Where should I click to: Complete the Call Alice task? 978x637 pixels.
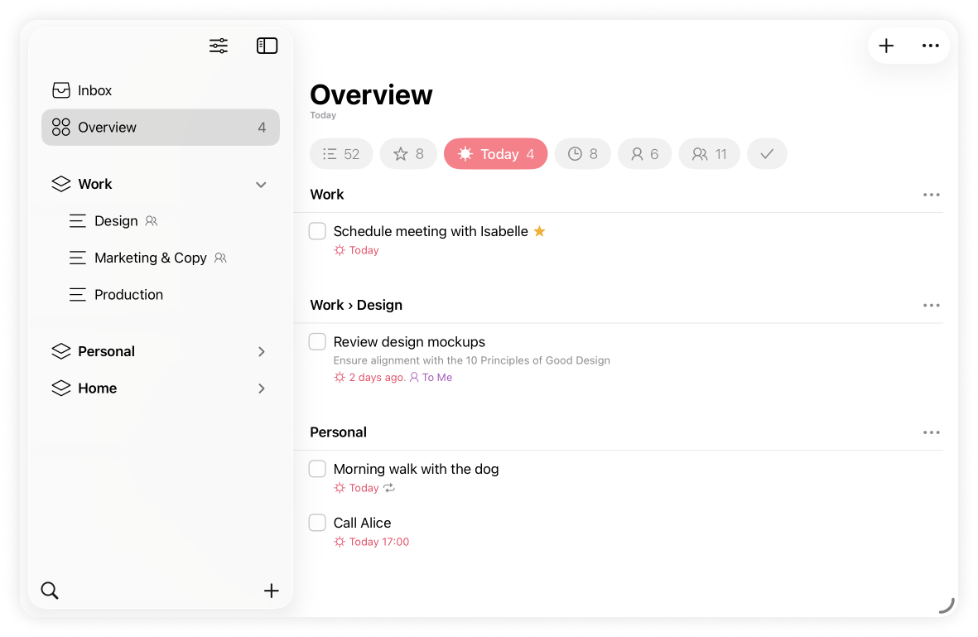(317, 523)
